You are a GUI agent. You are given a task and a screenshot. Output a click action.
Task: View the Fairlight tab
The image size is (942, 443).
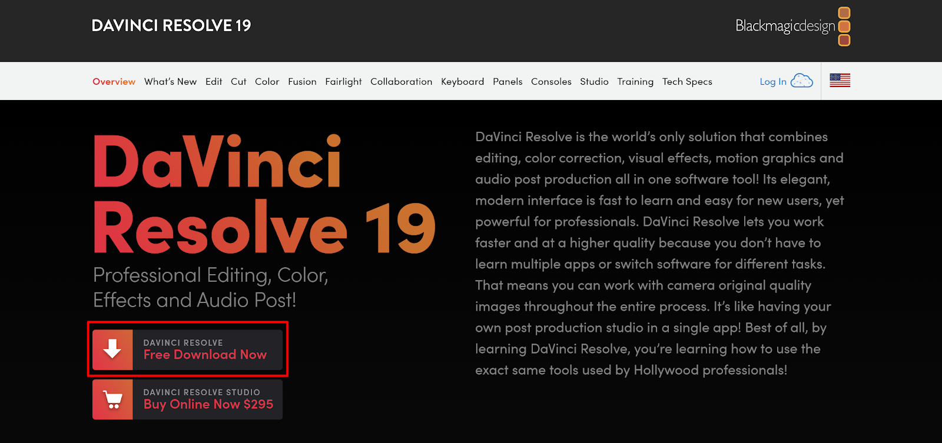343,82
